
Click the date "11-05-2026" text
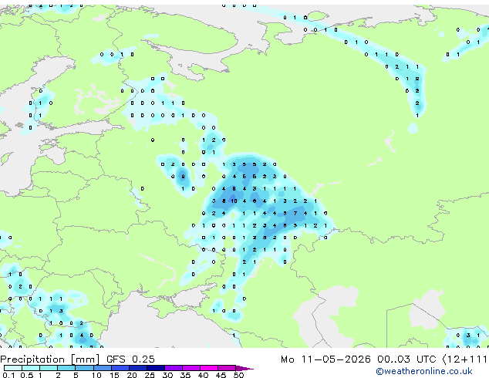tap(336, 359)
